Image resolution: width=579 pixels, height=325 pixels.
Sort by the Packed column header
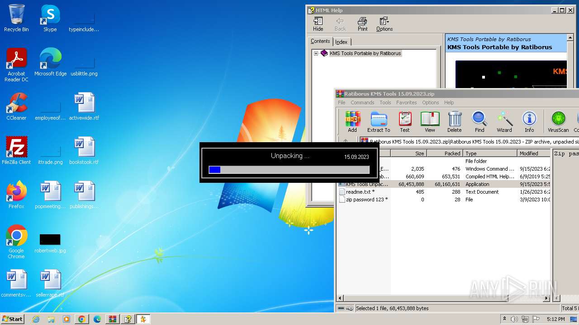[445, 153]
